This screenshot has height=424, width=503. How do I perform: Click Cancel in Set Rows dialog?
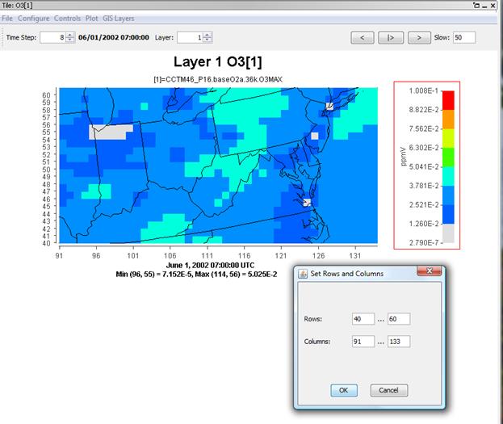pos(389,390)
